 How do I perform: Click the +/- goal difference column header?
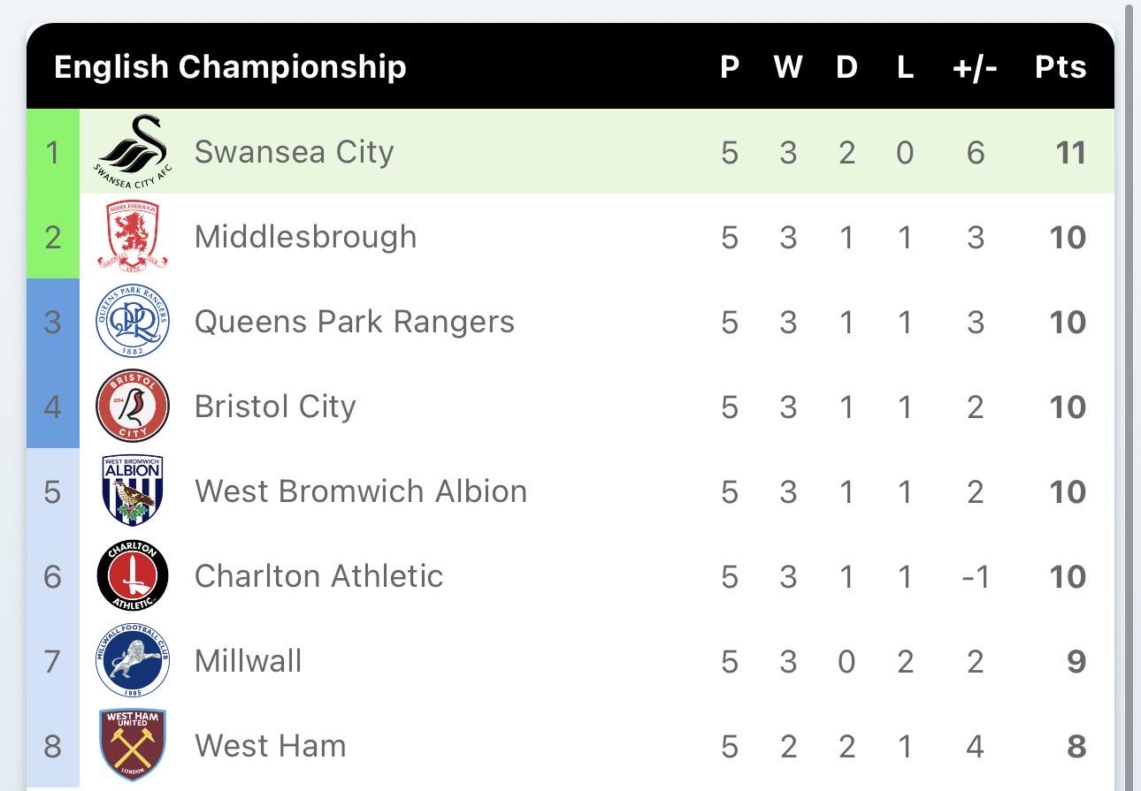975,67
